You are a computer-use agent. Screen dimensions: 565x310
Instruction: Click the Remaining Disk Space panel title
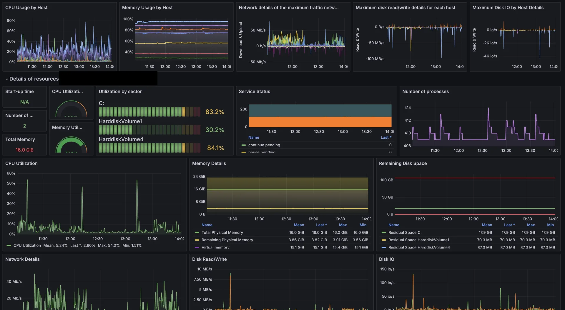(x=403, y=163)
